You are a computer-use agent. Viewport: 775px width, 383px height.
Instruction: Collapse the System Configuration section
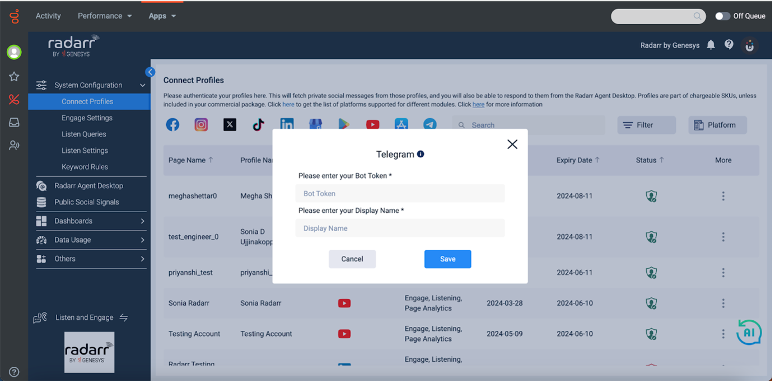(x=143, y=85)
